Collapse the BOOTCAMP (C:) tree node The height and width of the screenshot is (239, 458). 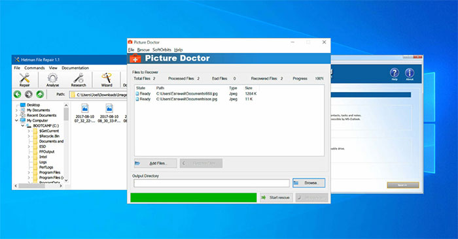[22, 125]
